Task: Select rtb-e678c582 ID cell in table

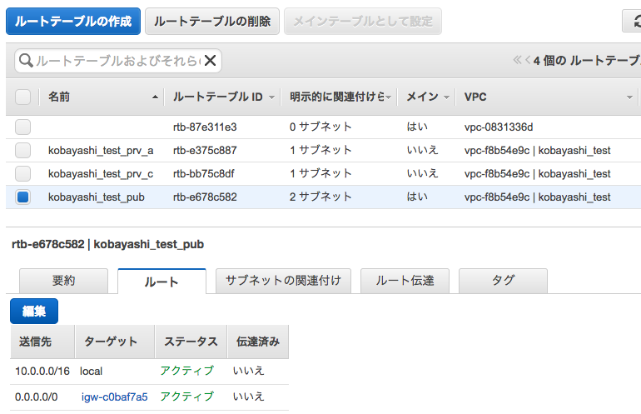Action: tap(205, 197)
